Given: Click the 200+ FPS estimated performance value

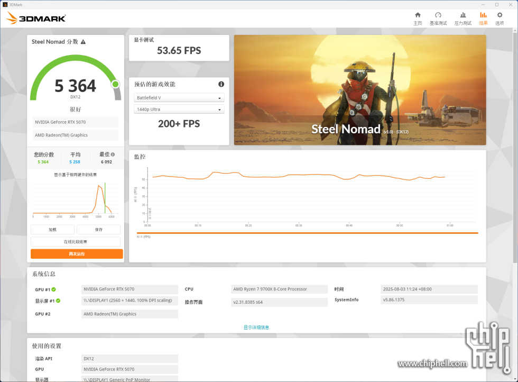Looking at the screenshot, I should coord(179,124).
